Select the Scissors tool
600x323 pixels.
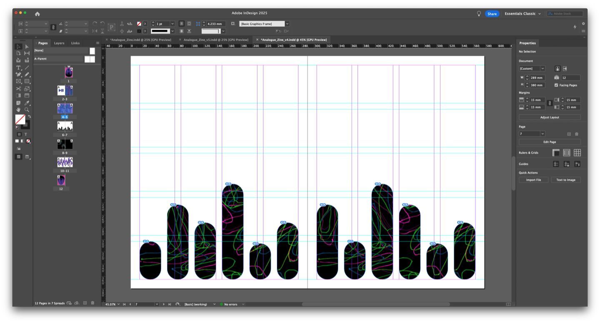(x=18, y=89)
